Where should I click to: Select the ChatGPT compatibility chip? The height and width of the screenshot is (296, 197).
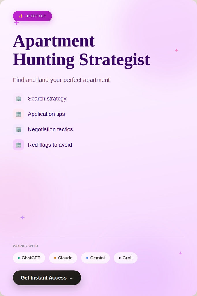(29, 258)
